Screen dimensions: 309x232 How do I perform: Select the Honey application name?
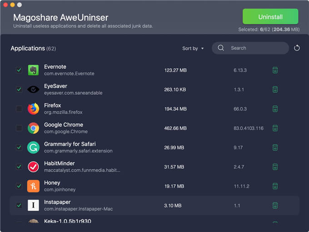tap(52, 183)
